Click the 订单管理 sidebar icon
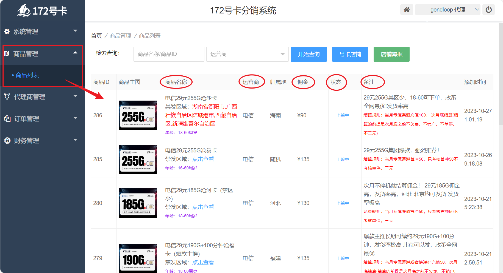Viewport: 503px width, 273px height. 7,119
